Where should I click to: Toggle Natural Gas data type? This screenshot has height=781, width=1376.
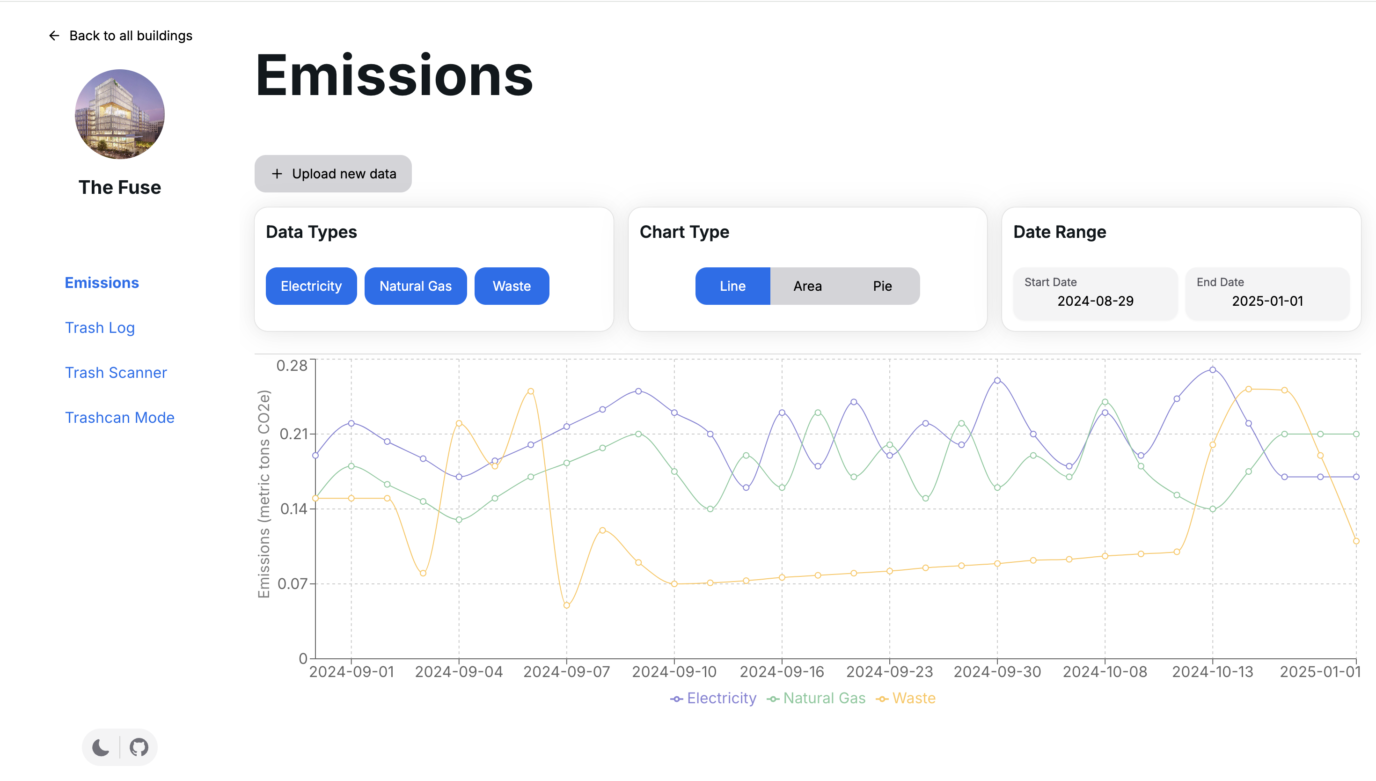point(416,286)
